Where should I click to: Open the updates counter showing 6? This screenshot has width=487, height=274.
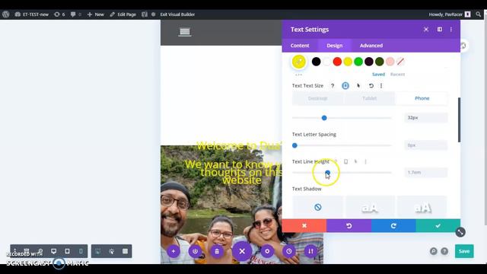(x=59, y=14)
